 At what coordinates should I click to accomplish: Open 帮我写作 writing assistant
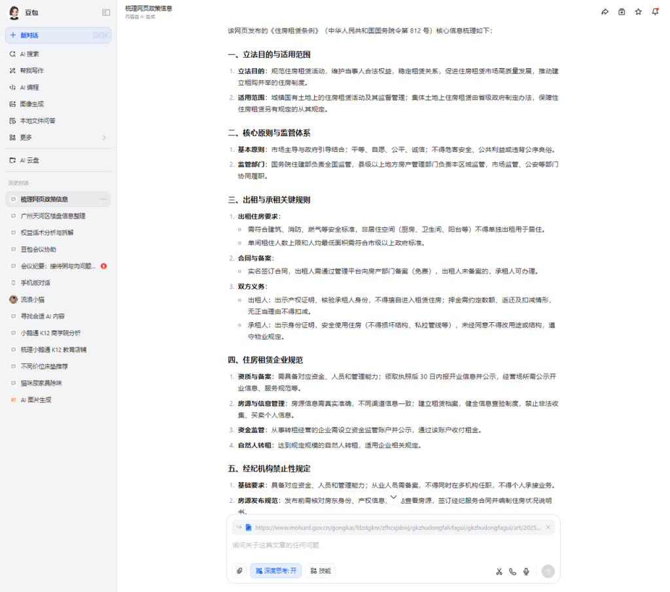[x=58, y=71]
